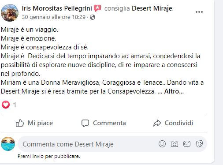Click the heart reaction icon
This screenshot has width=223, height=165.
click(x=6, y=105)
